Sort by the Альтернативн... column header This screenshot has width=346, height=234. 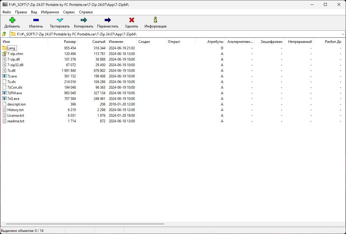[240, 42]
